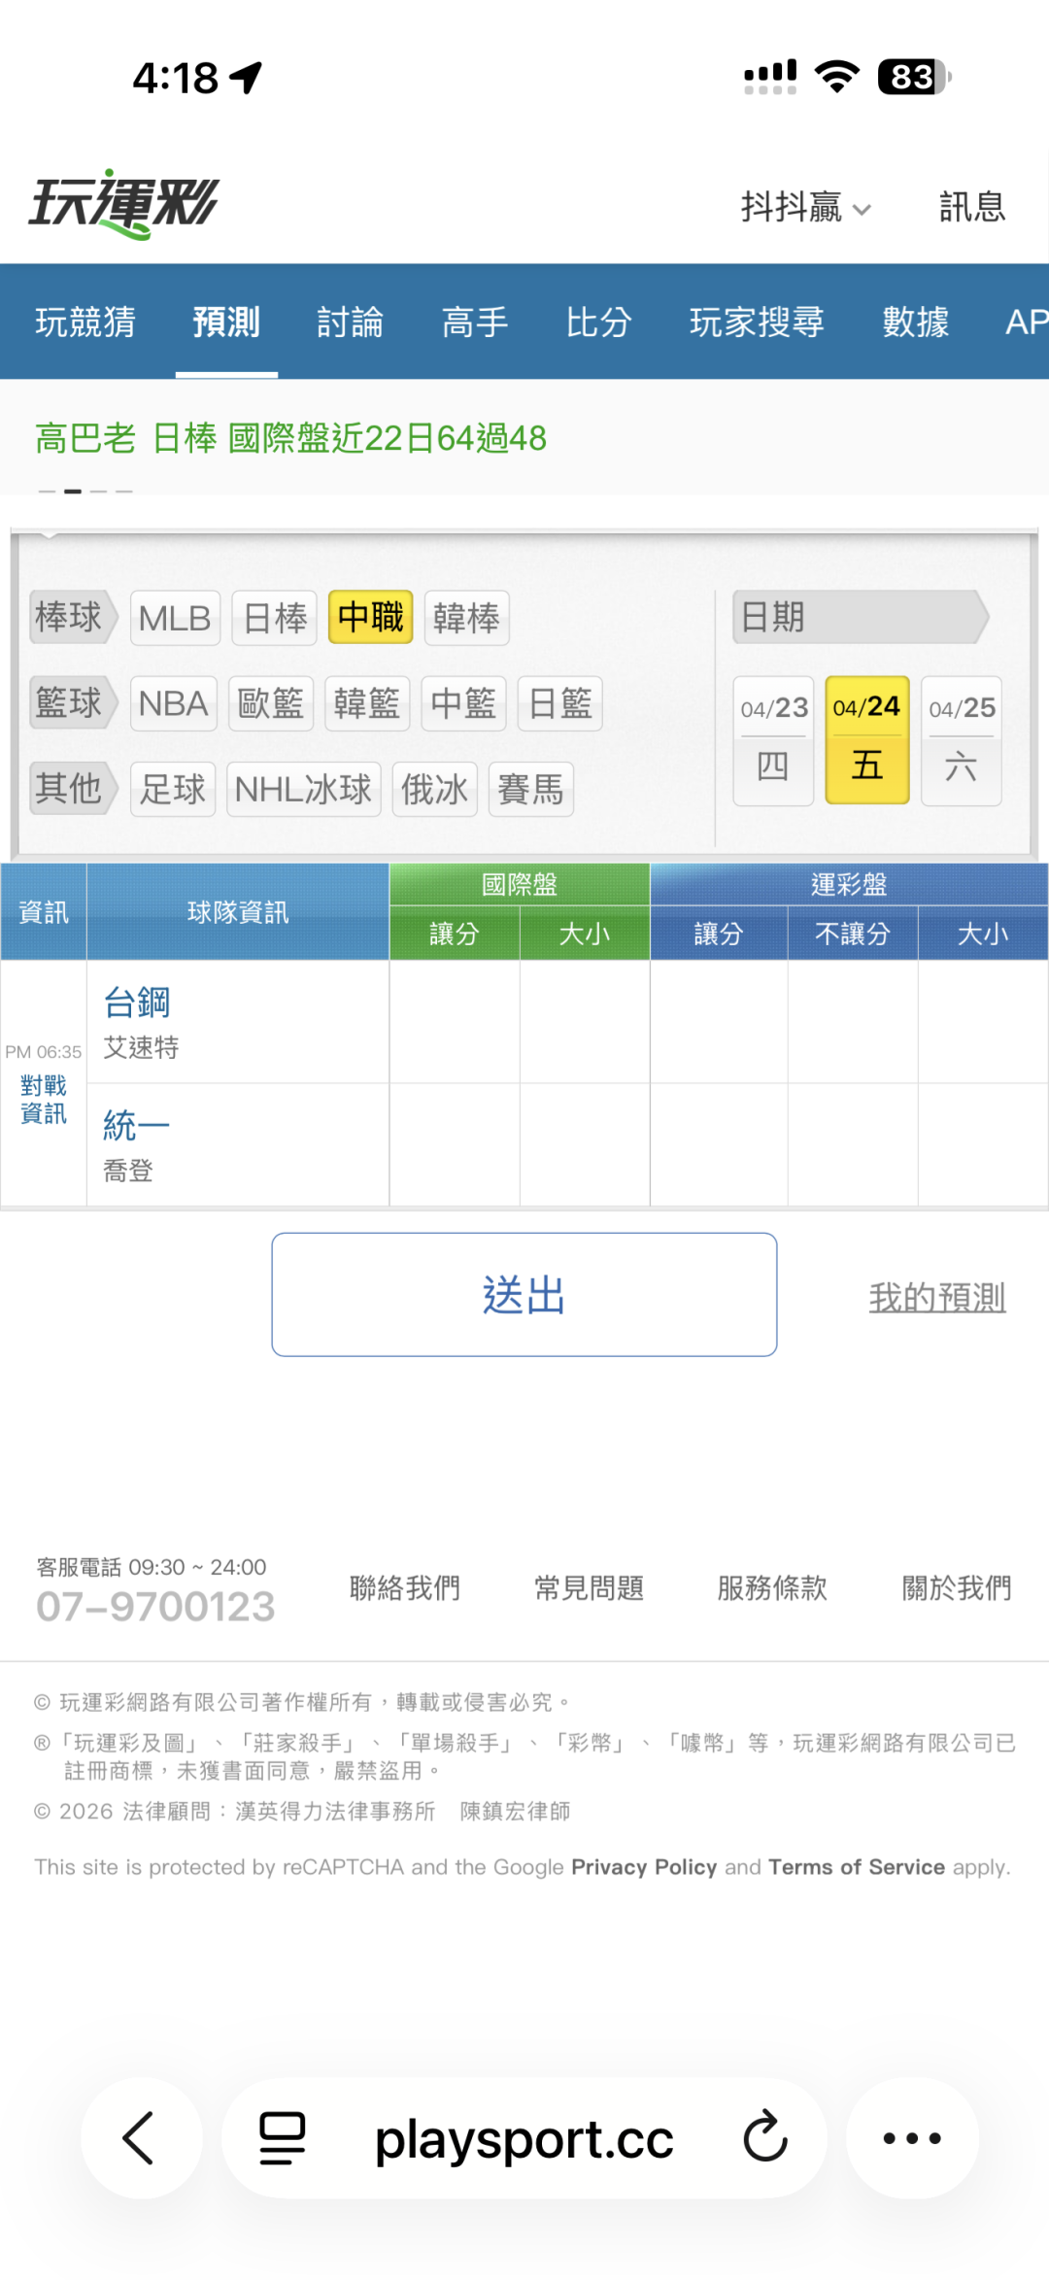
Task: Tap the 國際盤 讓分 cell for 台鋼
Action: tap(455, 1022)
